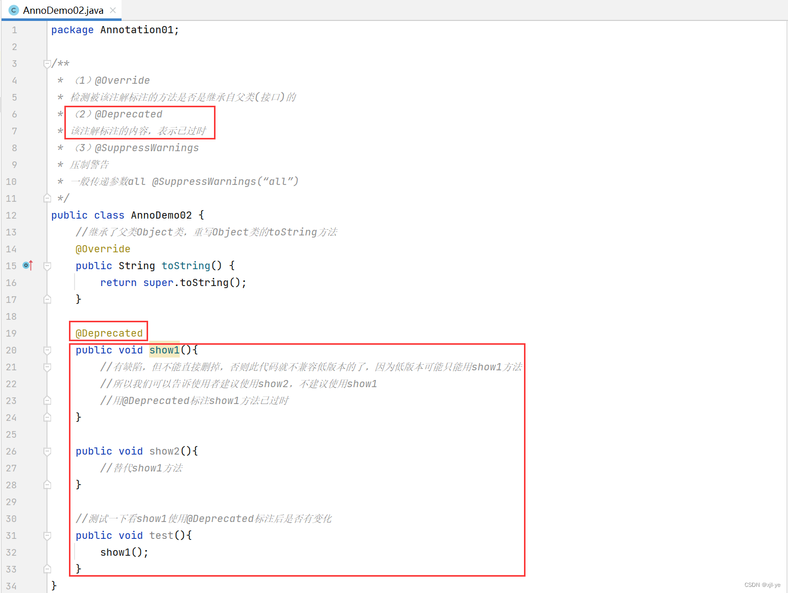Click the comment fold end at line 23
Viewport: 788px width, 593px height.
[x=47, y=400]
